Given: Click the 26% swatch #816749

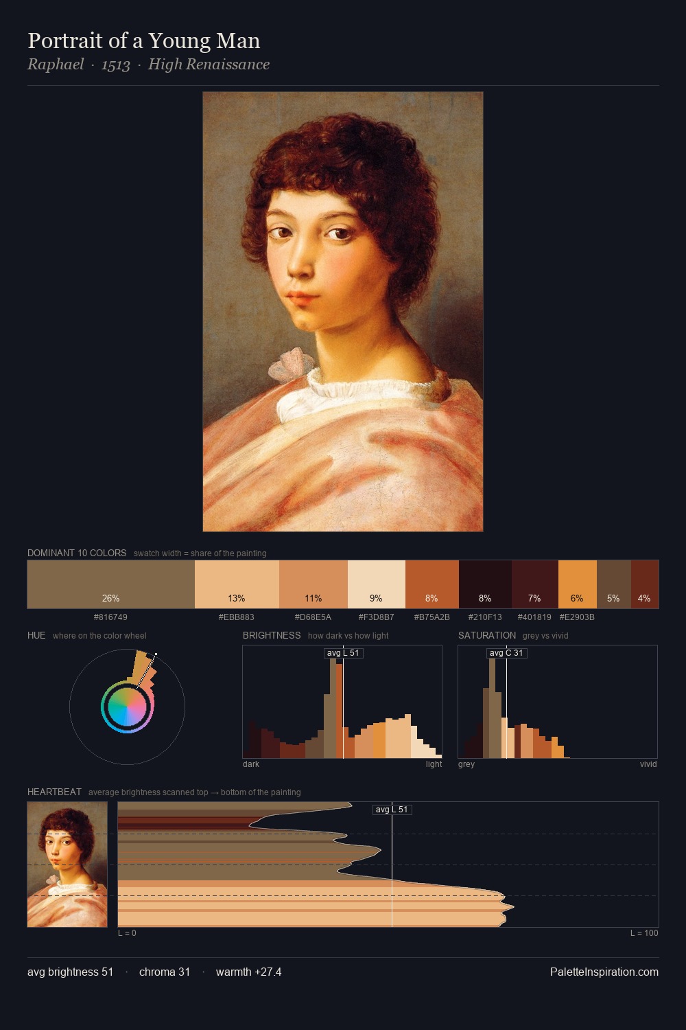Looking at the screenshot, I should point(111,584).
